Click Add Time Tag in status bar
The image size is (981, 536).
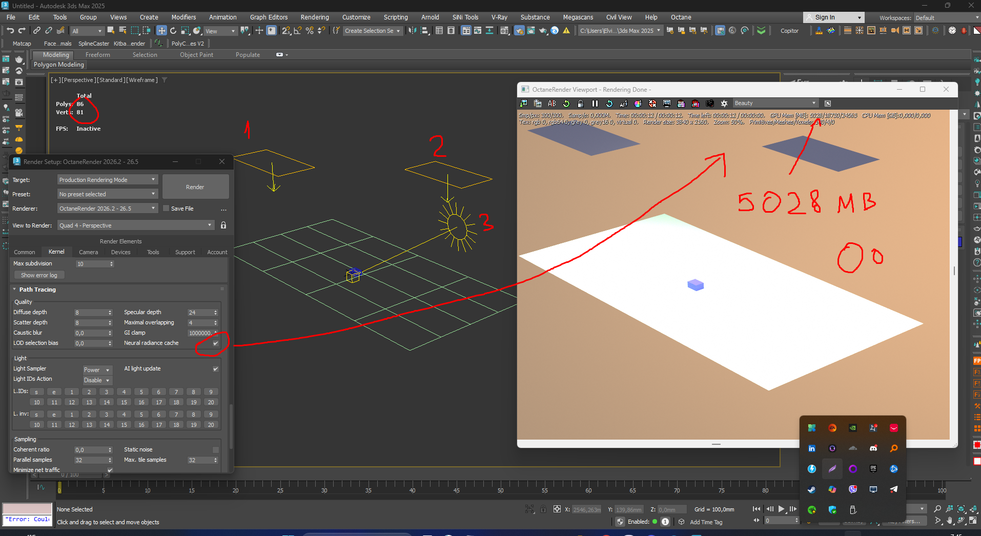(706, 522)
